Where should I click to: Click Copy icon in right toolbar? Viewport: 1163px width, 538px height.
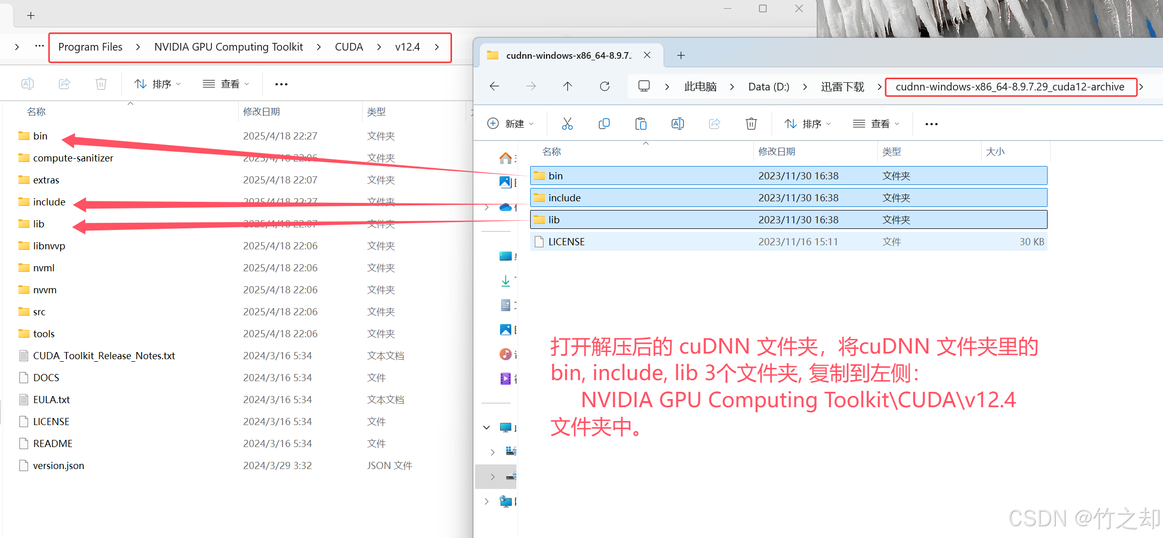tap(604, 124)
